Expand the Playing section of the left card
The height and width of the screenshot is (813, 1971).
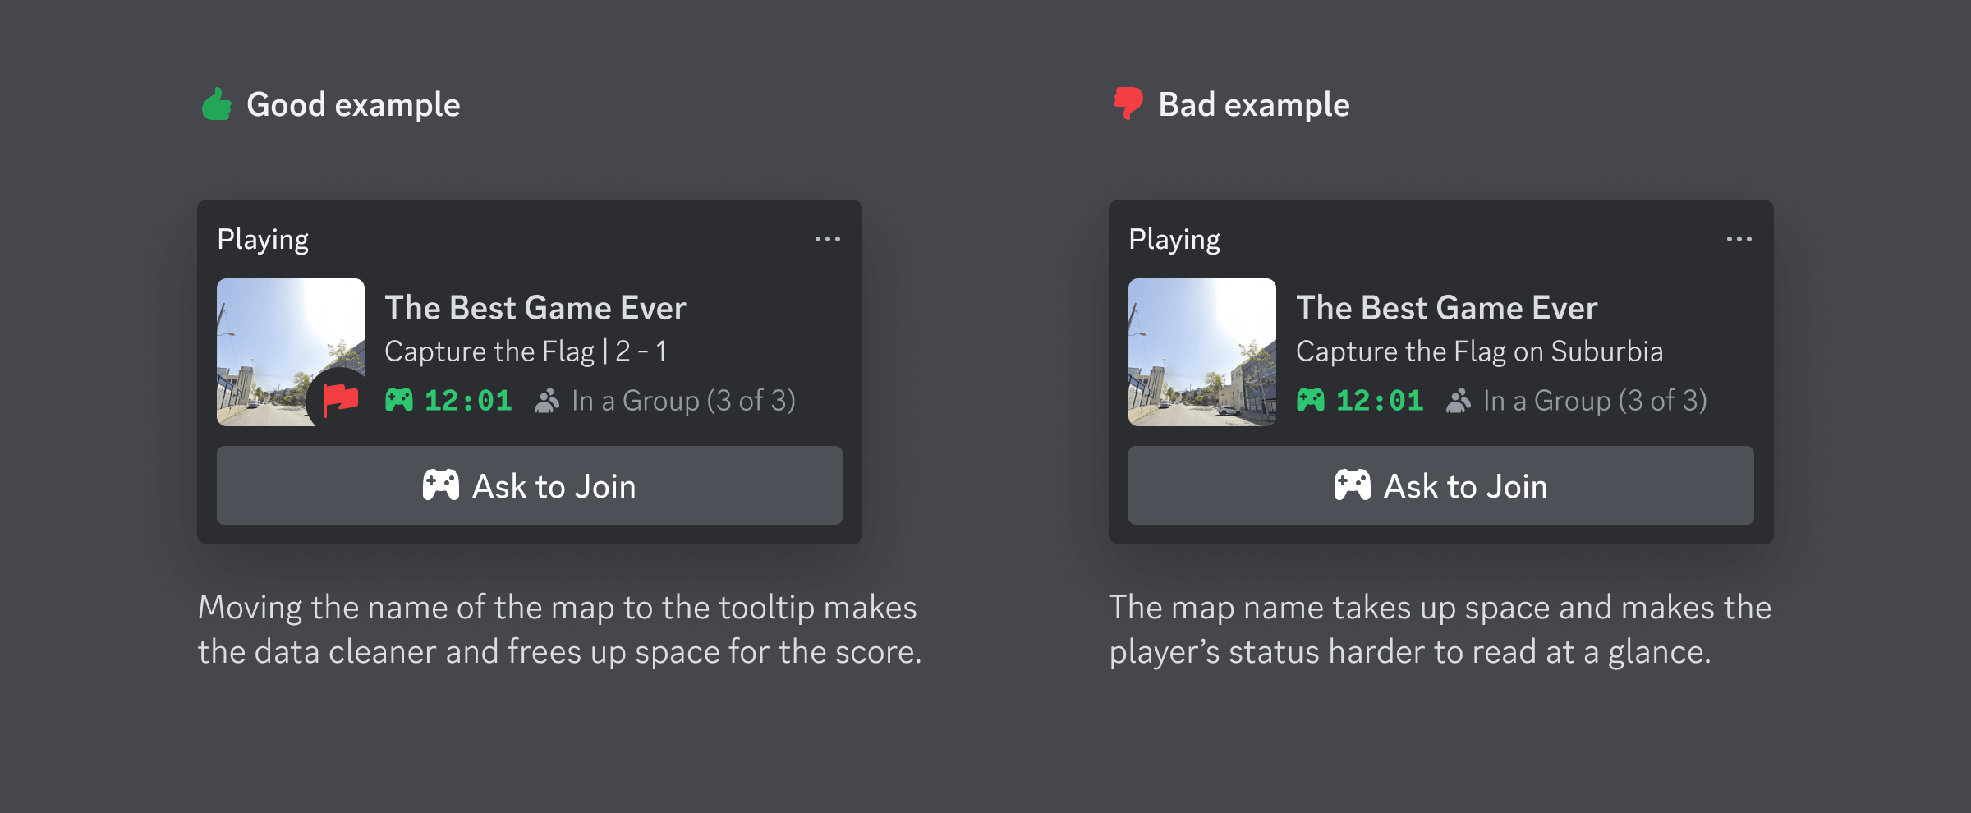pos(263,239)
